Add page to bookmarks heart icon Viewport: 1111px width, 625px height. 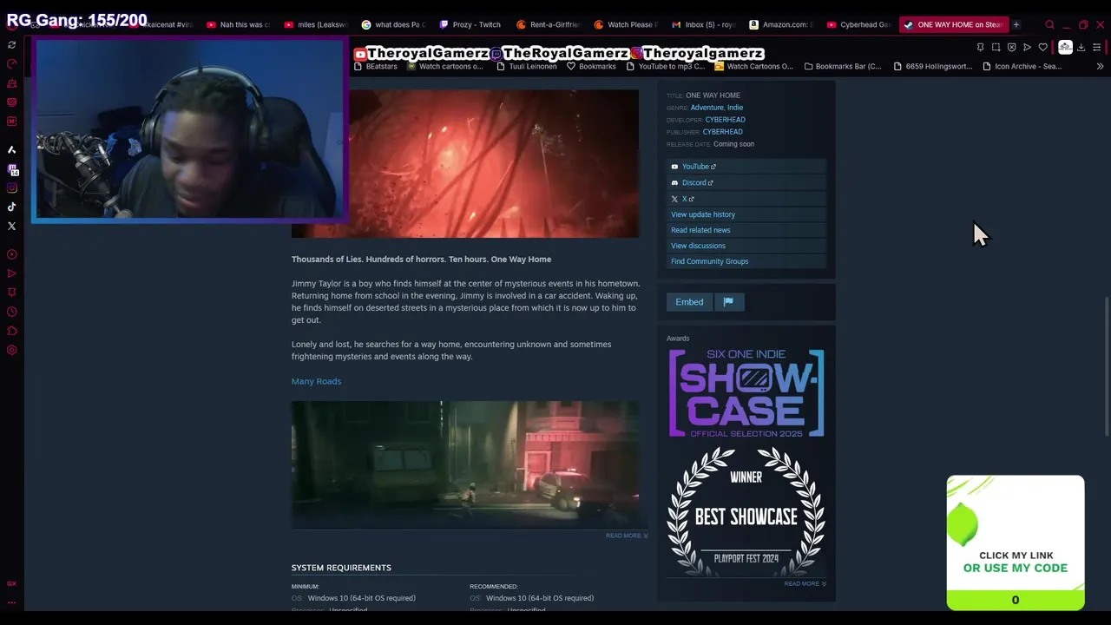click(1042, 47)
